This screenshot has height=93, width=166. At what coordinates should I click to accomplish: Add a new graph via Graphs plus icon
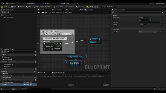click(x=35, y=55)
